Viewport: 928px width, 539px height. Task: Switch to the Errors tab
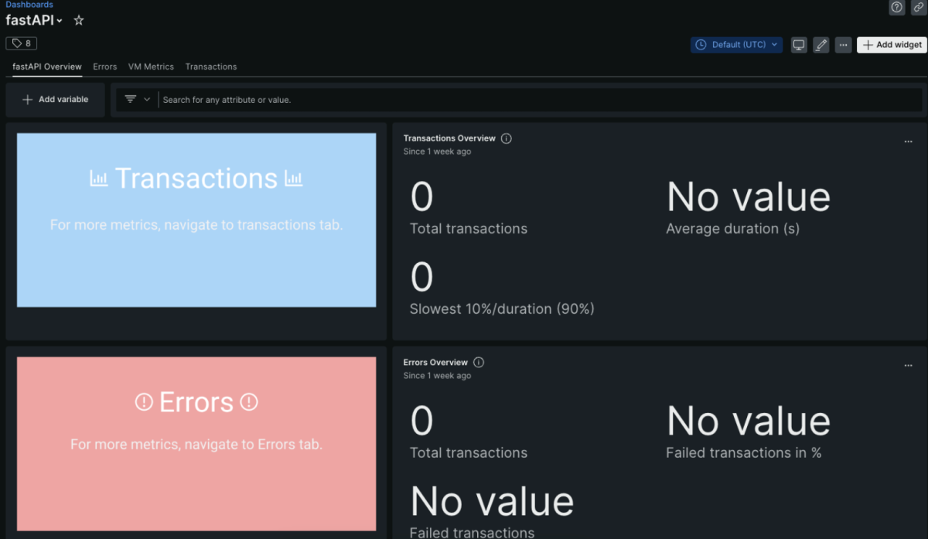coord(104,67)
